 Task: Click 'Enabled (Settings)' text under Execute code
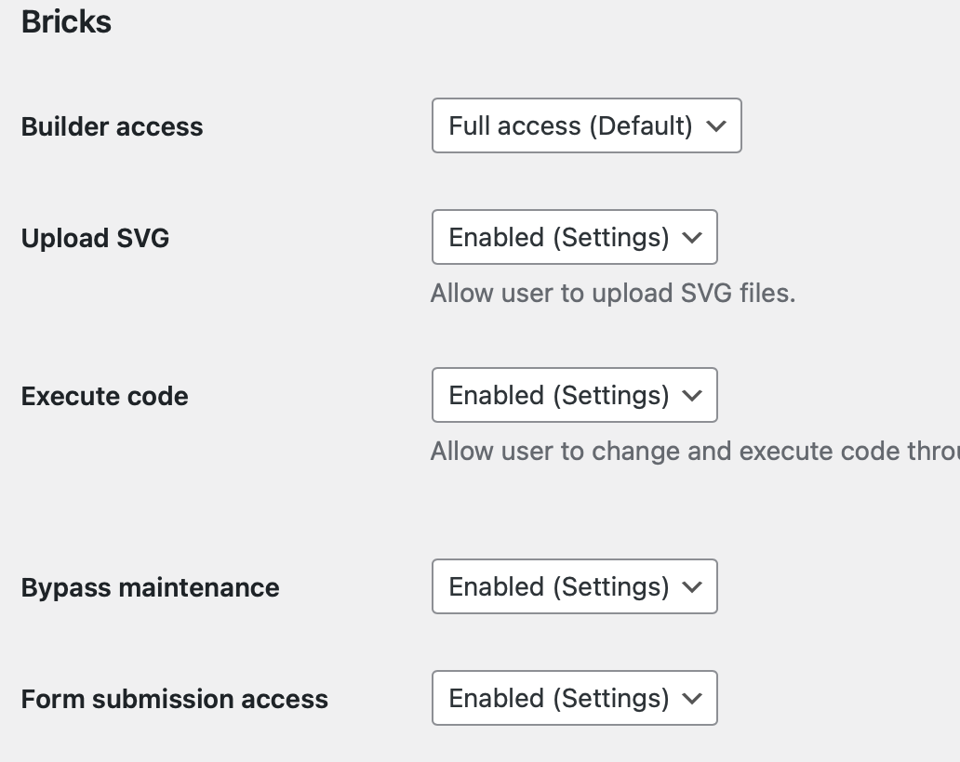click(559, 396)
